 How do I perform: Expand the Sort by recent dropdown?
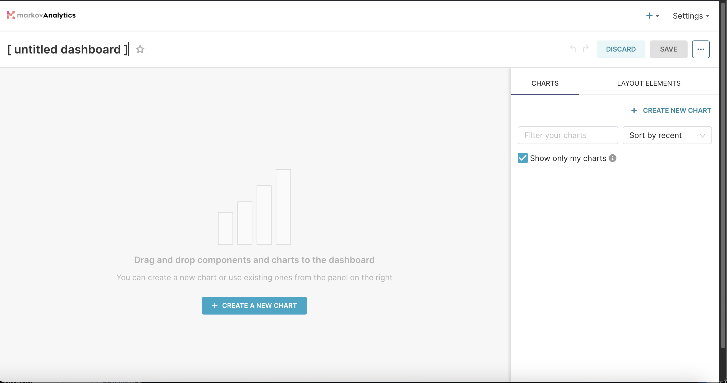click(667, 135)
